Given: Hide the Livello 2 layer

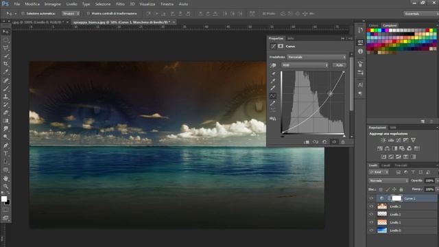Looking at the screenshot, I should pyautogui.click(x=371, y=214).
